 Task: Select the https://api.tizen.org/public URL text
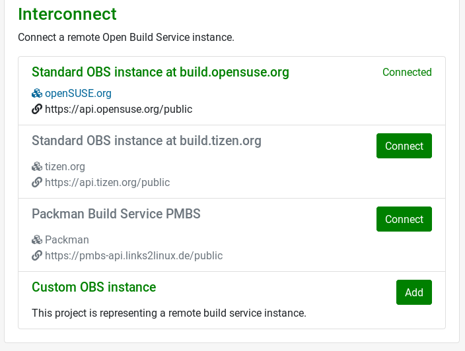108,182
